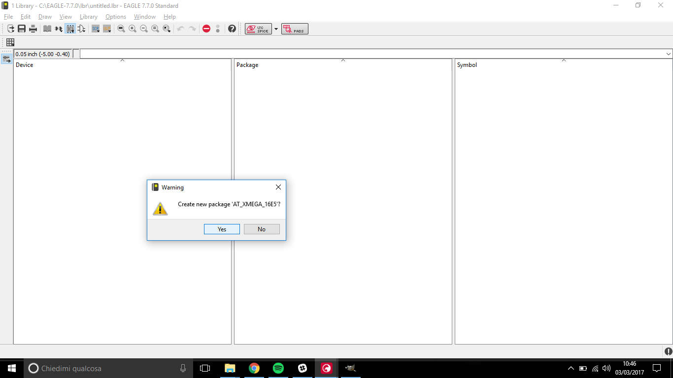This screenshot has width=673, height=378.
Task: Open the dropdown arrow beside LTC Spice
Action: point(276,29)
